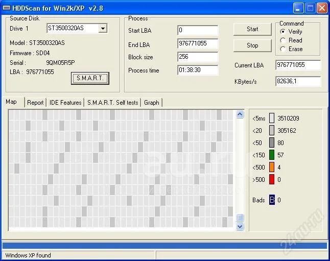Click the Bads 'B' legend icon
This screenshot has width=330, height=261.
pos(272,200)
